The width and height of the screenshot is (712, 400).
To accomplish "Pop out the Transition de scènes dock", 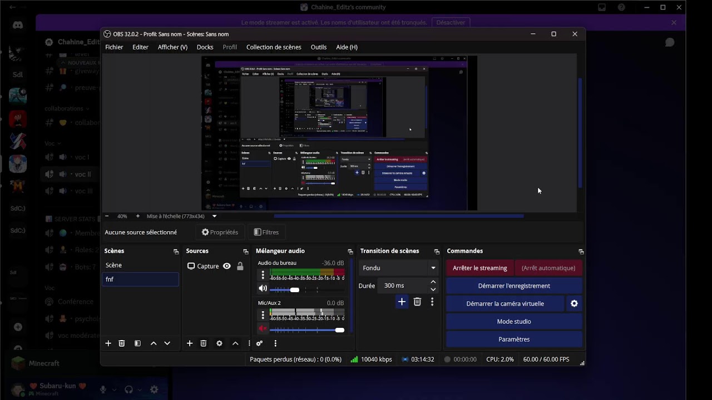I will pyautogui.click(x=437, y=252).
